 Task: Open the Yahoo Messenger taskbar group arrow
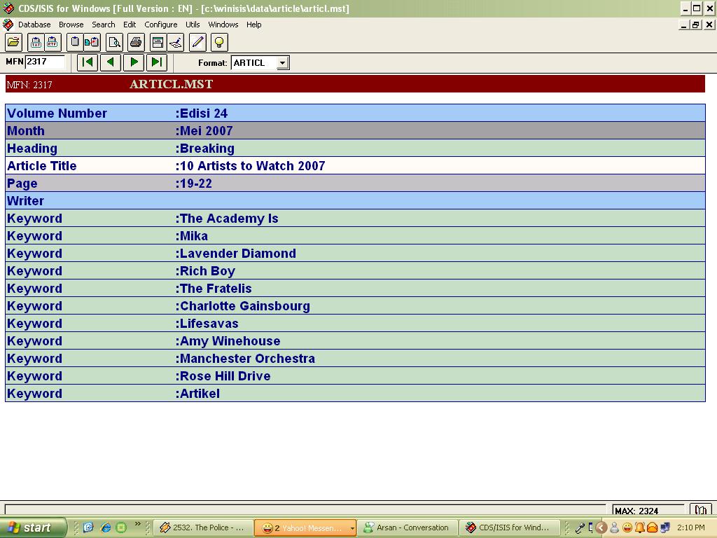coord(351,528)
